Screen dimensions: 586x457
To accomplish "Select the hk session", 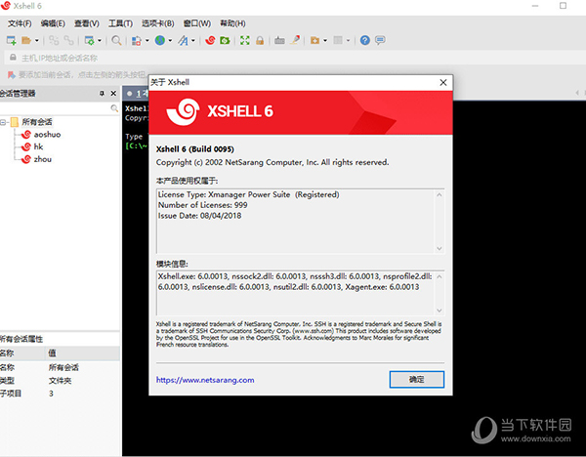I will tap(38, 146).
